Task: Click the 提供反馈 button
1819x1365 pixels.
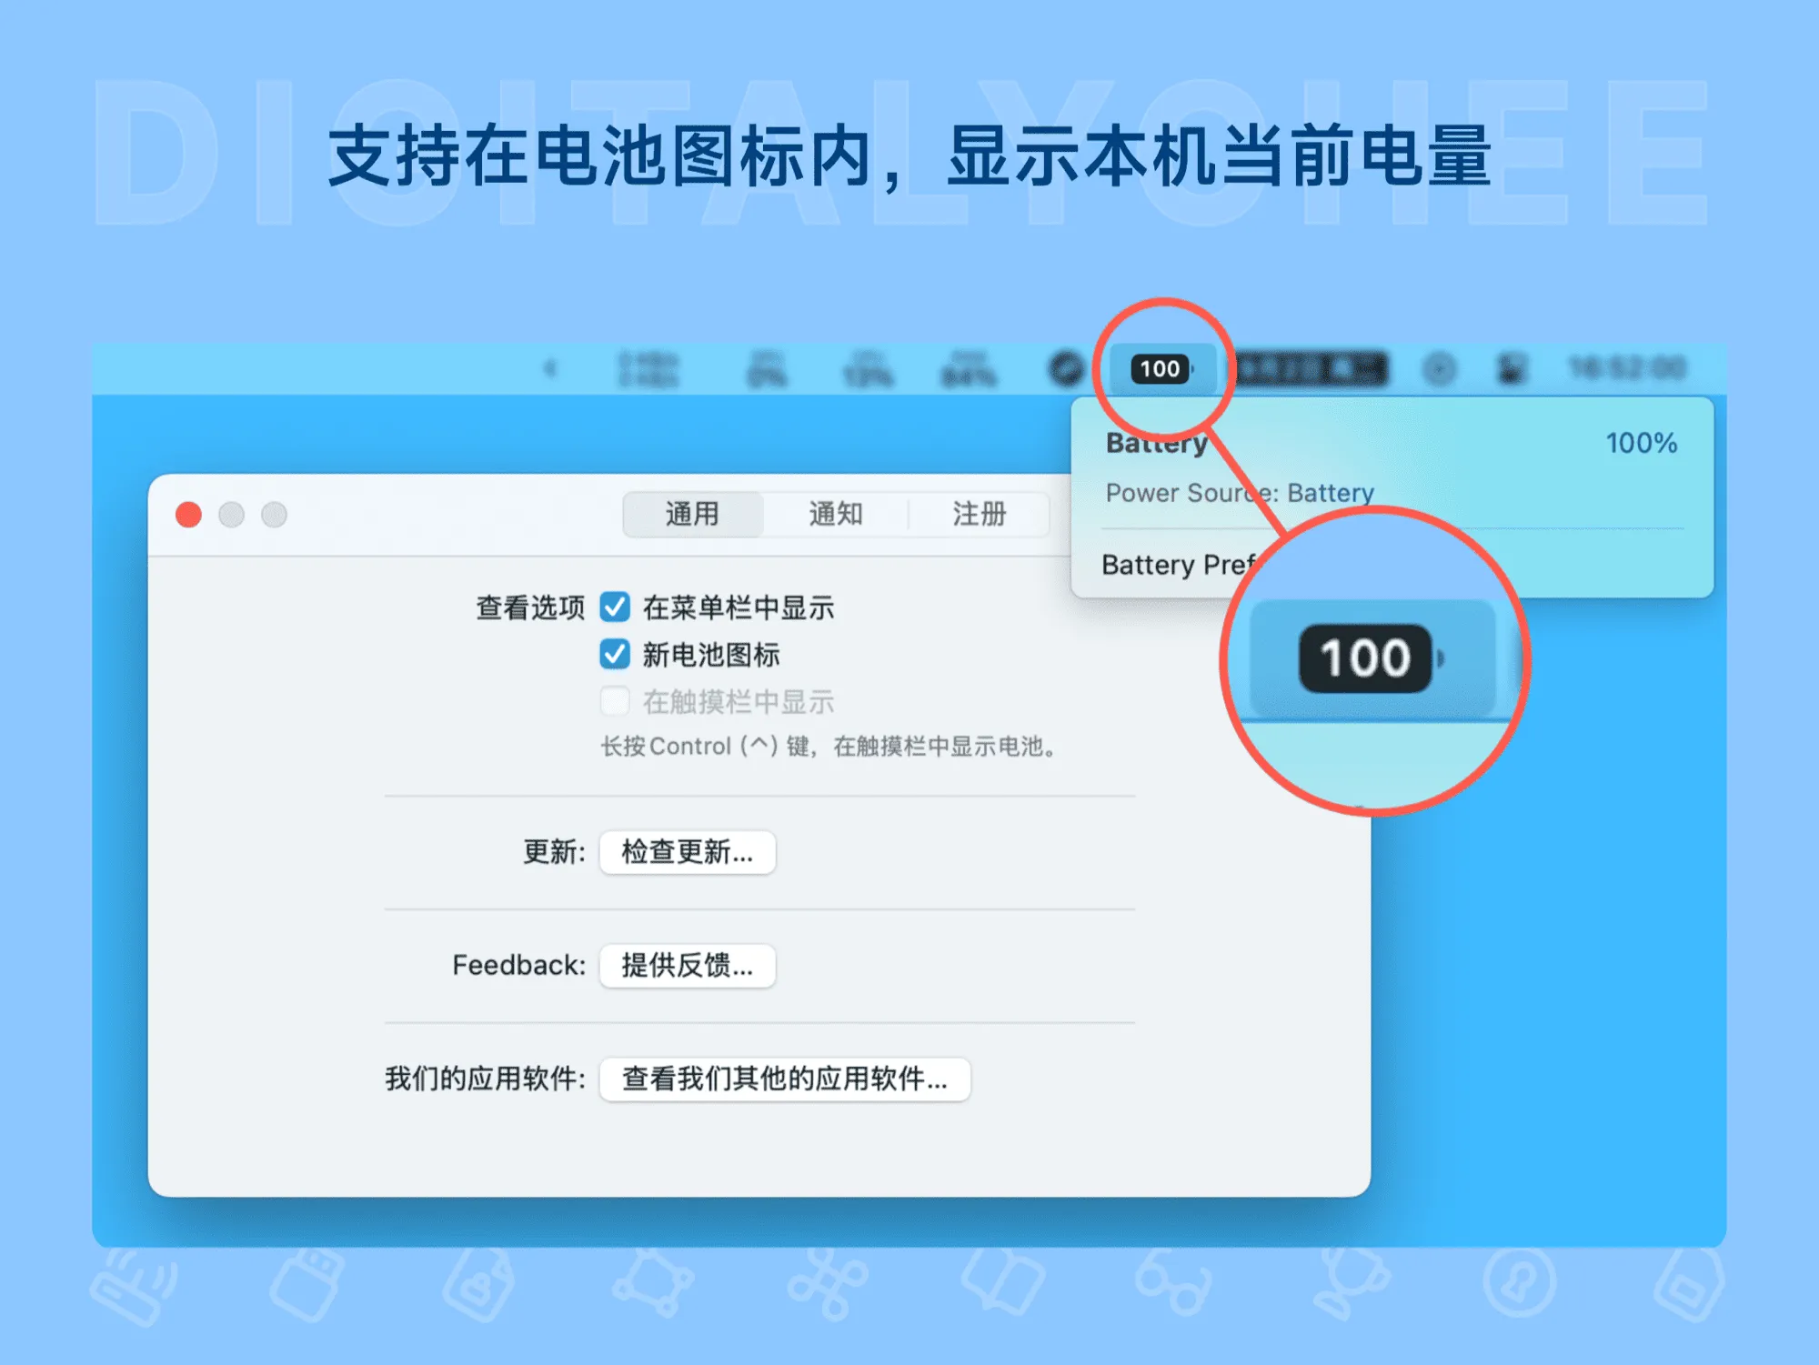Action: [x=687, y=966]
